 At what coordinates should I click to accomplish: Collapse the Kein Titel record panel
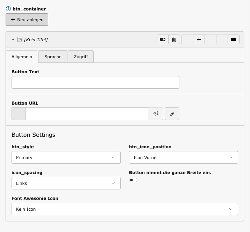pos(13,39)
